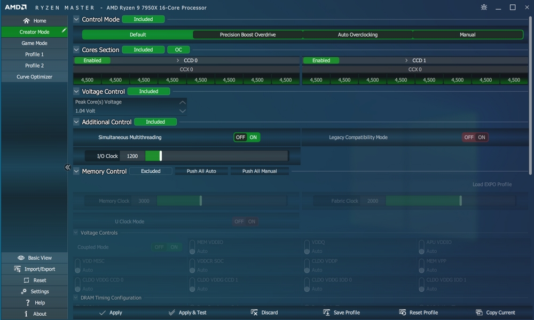Viewport: 534px width, 320px height.
Task: Select Precision Boost Overdrive mode
Action: click(248, 35)
